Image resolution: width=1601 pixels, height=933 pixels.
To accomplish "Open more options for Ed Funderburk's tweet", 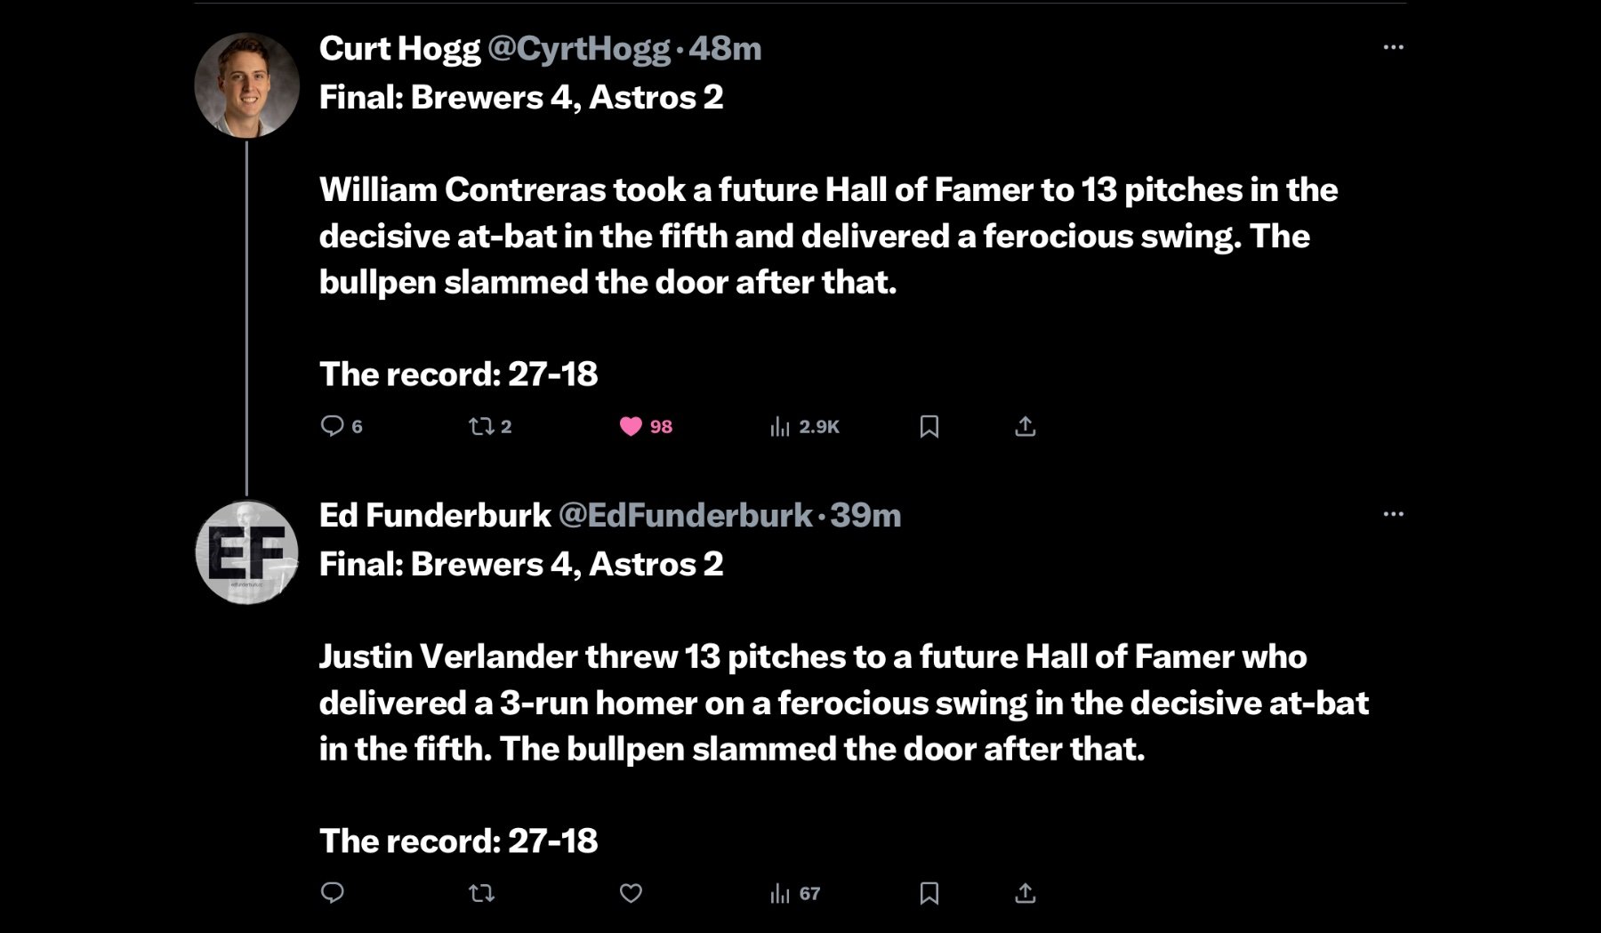I will pos(1393,514).
